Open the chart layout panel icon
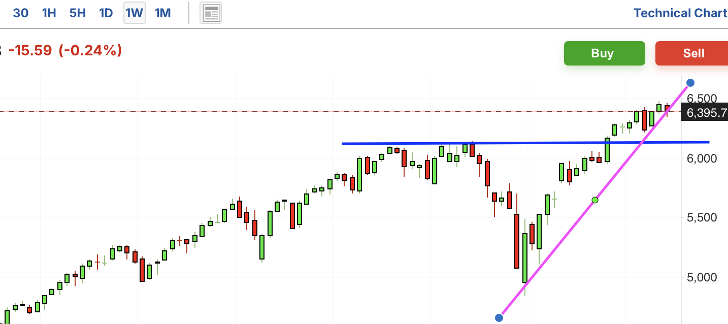 pyautogui.click(x=211, y=13)
